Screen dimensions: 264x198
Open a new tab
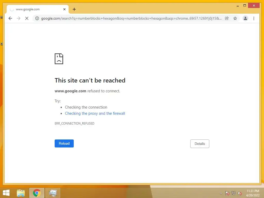tap(74, 9)
